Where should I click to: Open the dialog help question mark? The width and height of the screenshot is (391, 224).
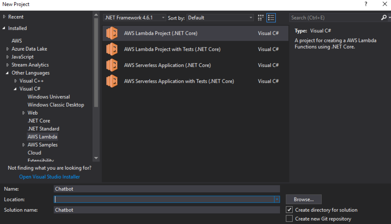tap(366, 4)
